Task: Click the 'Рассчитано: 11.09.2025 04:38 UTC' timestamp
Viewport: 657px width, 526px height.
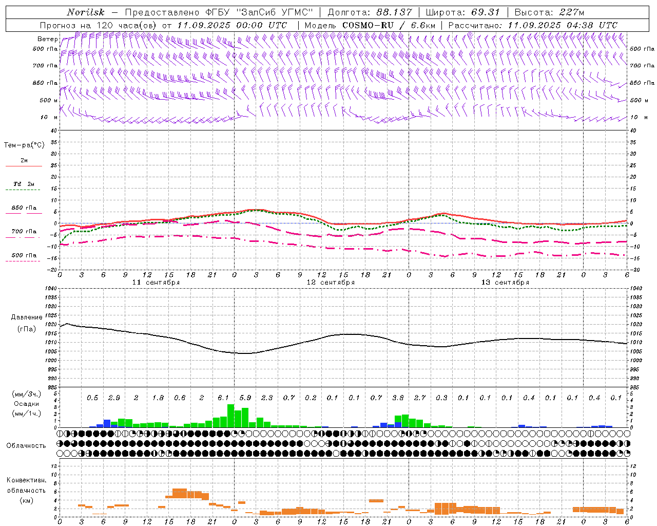Action: [533, 25]
